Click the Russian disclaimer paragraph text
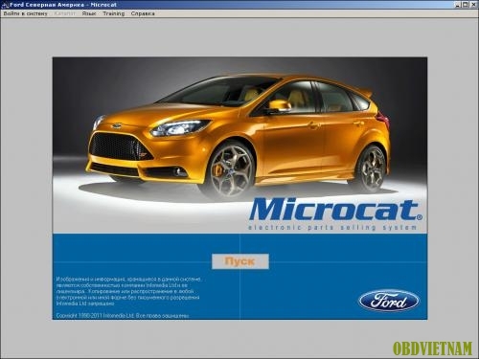The image size is (479, 359). (x=128, y=291)
